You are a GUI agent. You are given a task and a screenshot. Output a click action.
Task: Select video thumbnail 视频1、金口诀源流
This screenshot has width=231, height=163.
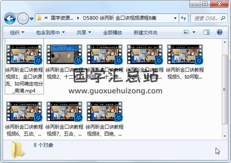(24, 54)
